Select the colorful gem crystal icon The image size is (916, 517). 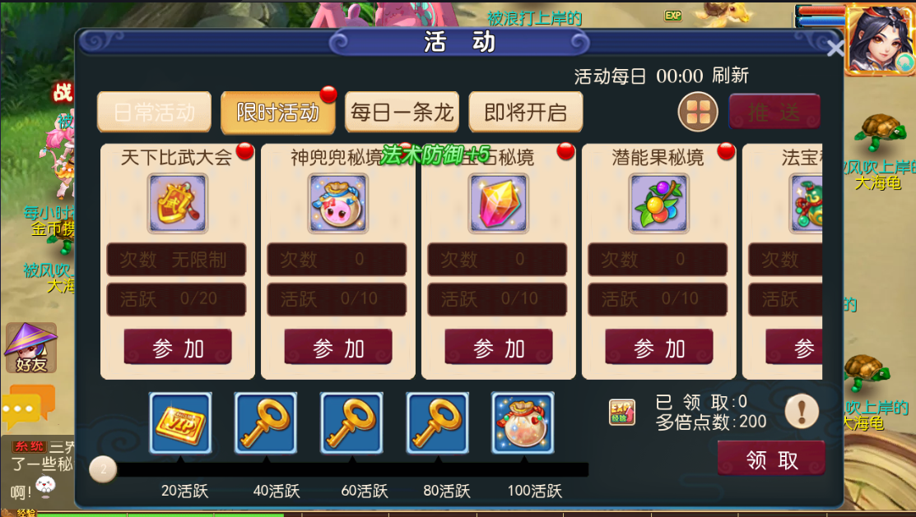498,204
